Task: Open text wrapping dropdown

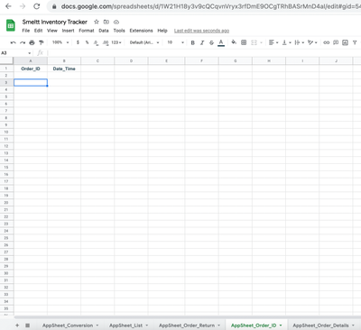Action: coord(299,42)
